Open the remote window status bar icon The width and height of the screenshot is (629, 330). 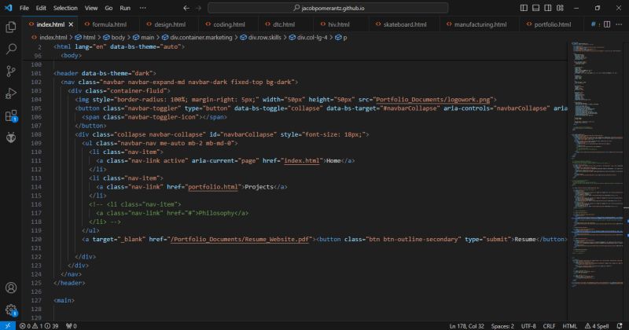tap(8, 325)
